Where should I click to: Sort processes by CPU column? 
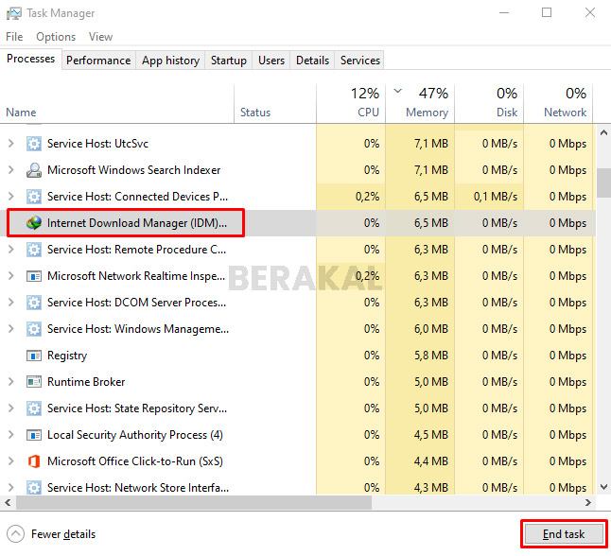351,104
